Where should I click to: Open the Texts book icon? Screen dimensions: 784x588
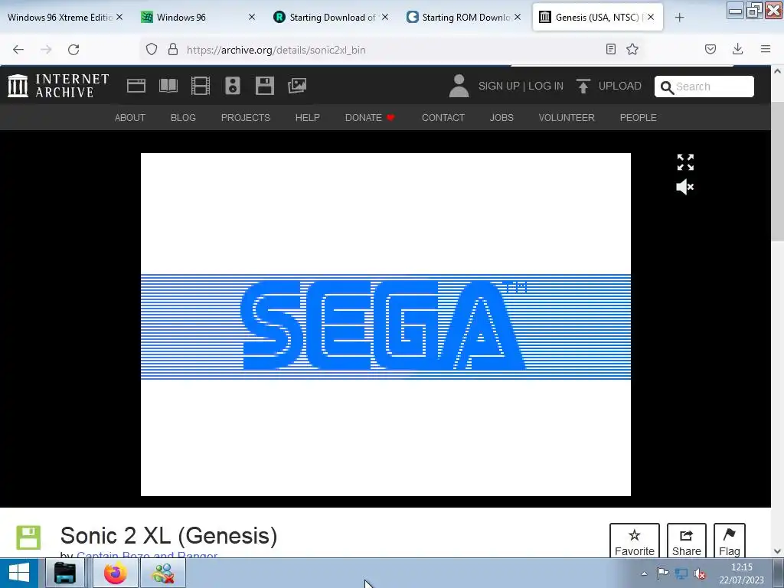[x=168, y=86]
